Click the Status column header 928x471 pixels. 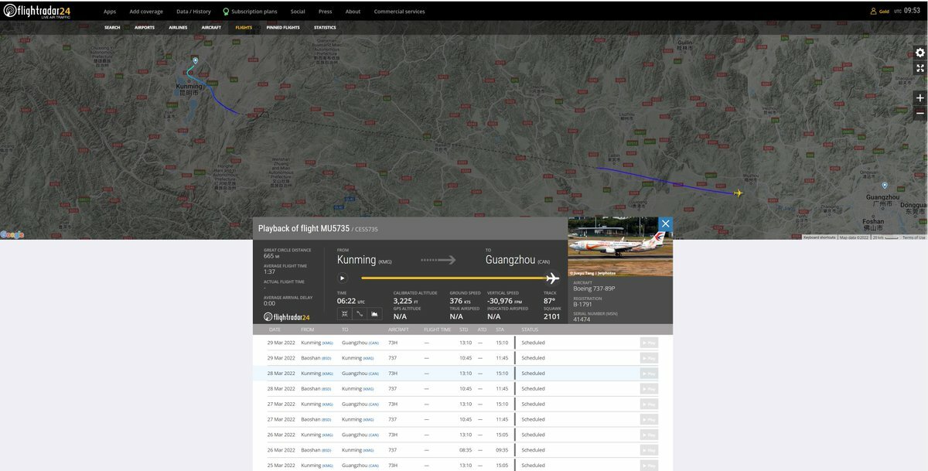pos(530,329)
